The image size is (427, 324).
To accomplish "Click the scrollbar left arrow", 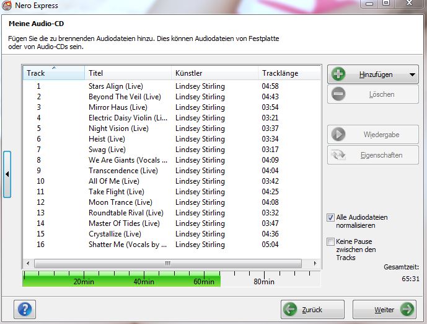I will click(28, 263).
